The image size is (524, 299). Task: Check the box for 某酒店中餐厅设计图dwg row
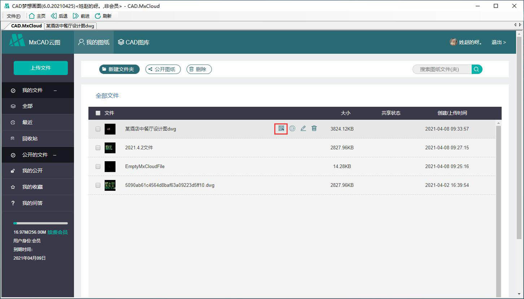[x=98, y=129]
